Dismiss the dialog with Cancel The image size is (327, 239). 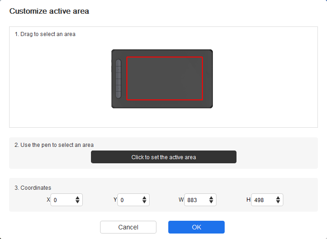(128, 227)
